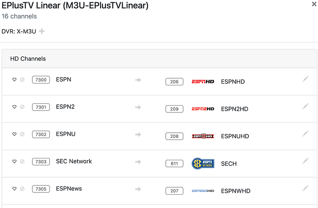The image size is (318, 208).
Task: Open edit pencil for SECH row
Action: point(305,161)
